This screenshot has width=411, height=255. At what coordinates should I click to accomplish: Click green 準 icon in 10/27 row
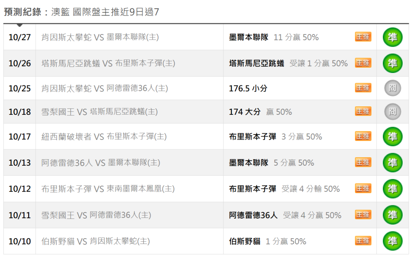pyautogui.click(x=392, y=37)
